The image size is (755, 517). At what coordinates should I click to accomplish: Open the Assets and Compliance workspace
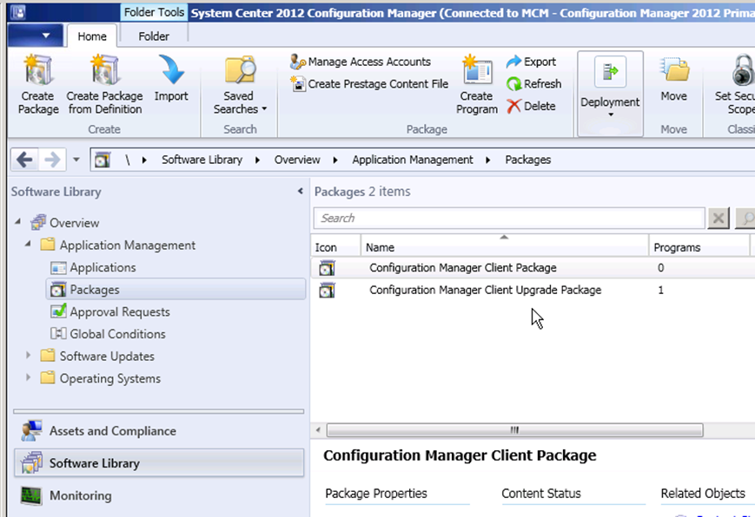(159, 431)
